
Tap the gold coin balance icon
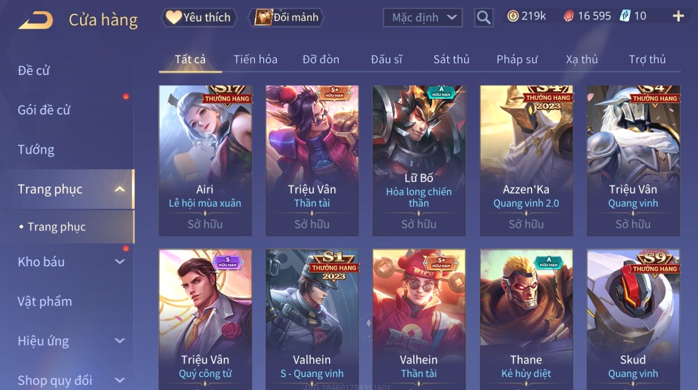(x=513, y=16)
